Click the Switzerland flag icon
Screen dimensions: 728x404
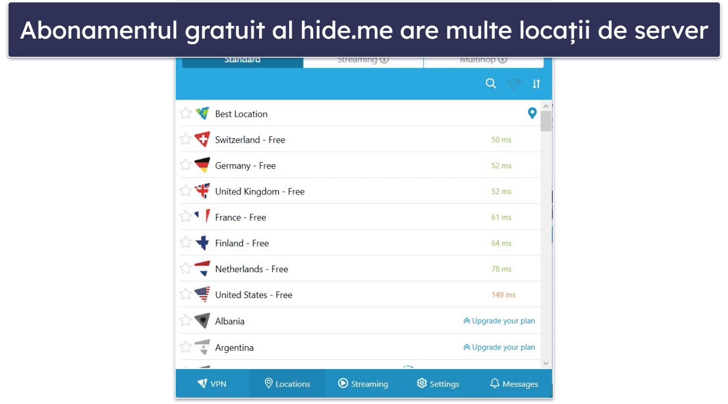[x=202, y=139]
